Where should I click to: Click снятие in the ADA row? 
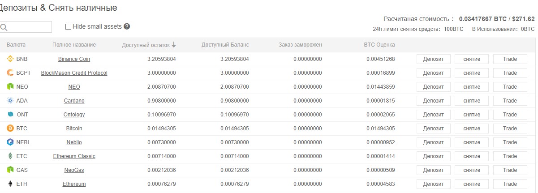(x=472, y=101)
